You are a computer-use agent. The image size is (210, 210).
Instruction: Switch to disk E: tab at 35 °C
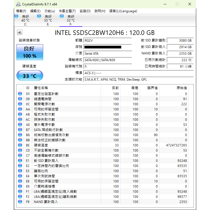click(48, 20)
